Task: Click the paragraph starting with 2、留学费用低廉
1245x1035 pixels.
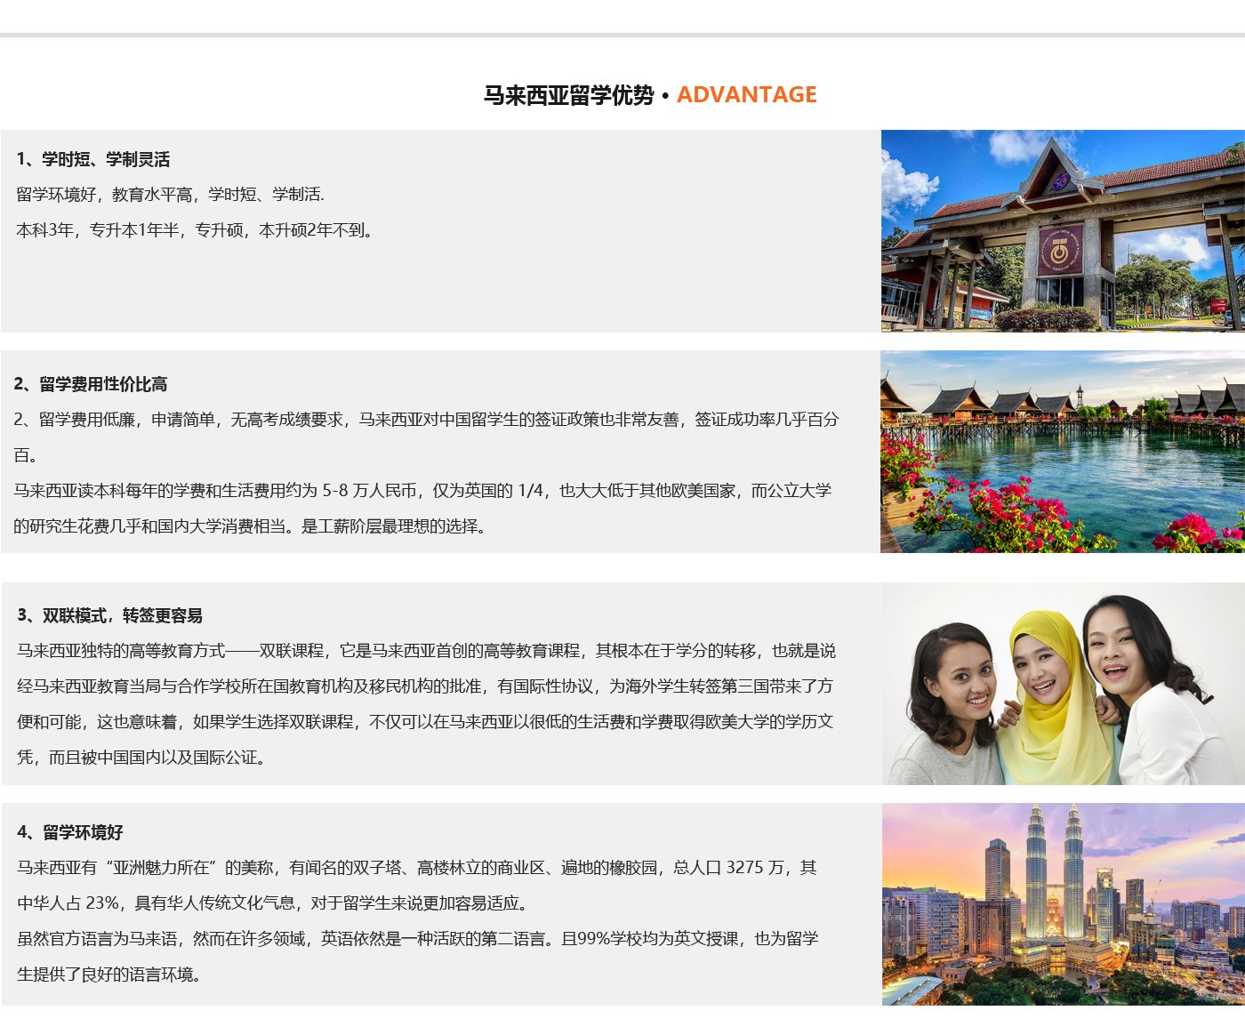Action: point(426,420)
